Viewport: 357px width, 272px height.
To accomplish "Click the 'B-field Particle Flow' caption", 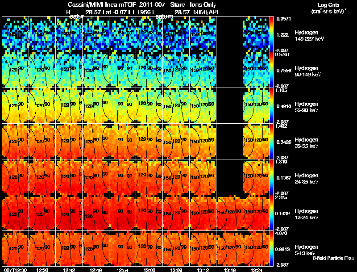I will (x=333, y=258).
